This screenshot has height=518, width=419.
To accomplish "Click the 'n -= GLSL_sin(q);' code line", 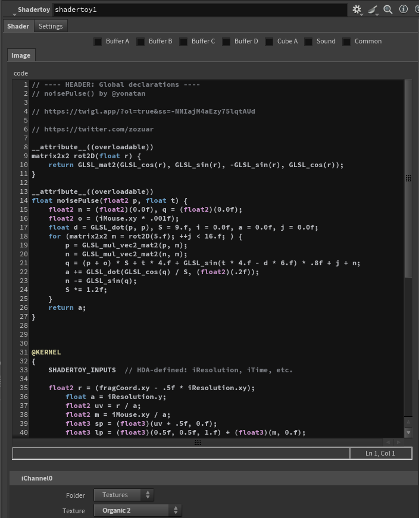I will click(x=101, y=281).
